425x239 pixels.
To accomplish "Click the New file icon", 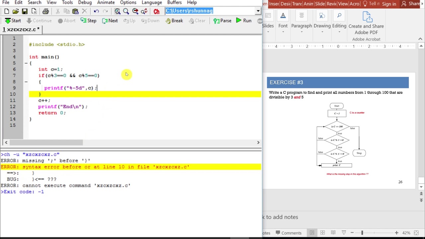I will pyautogui.click(x=7, y=11).
